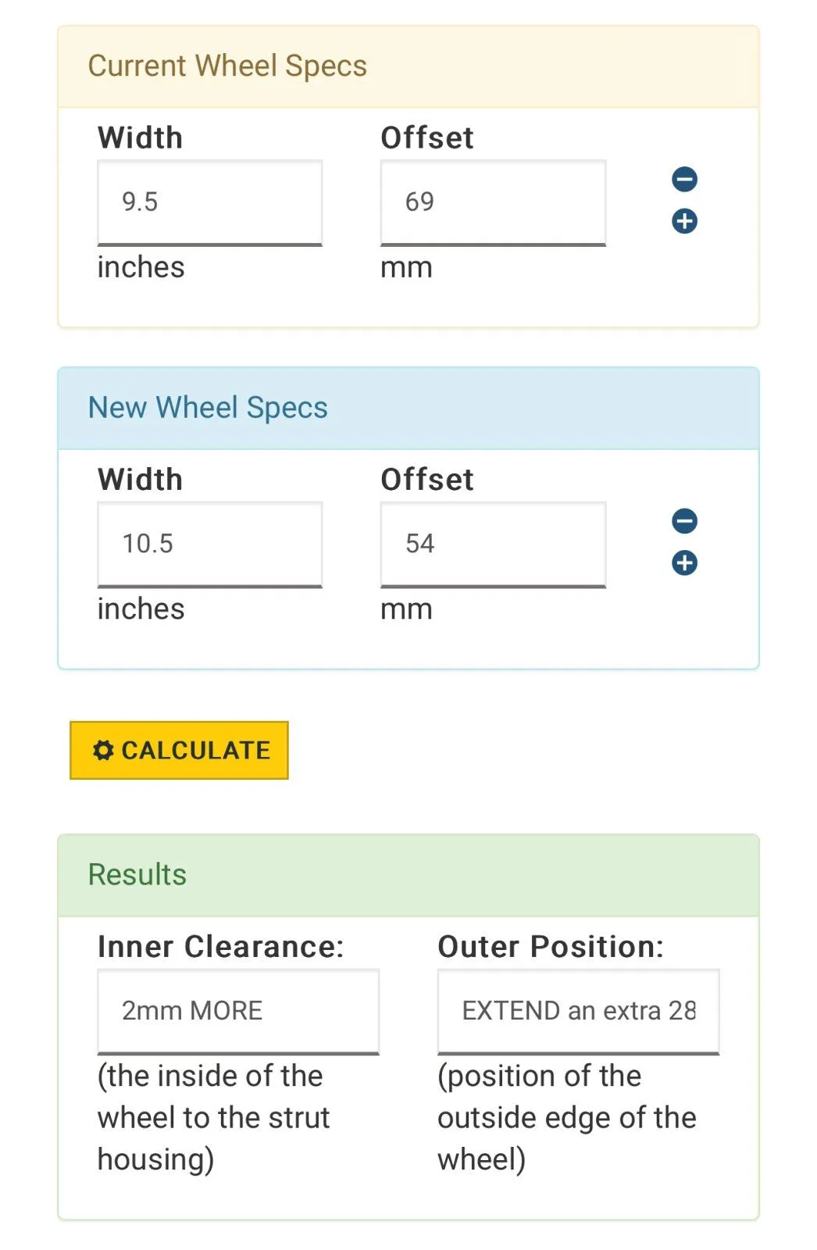
Task: Click the Outer Position label
Action: pos(551,947)
